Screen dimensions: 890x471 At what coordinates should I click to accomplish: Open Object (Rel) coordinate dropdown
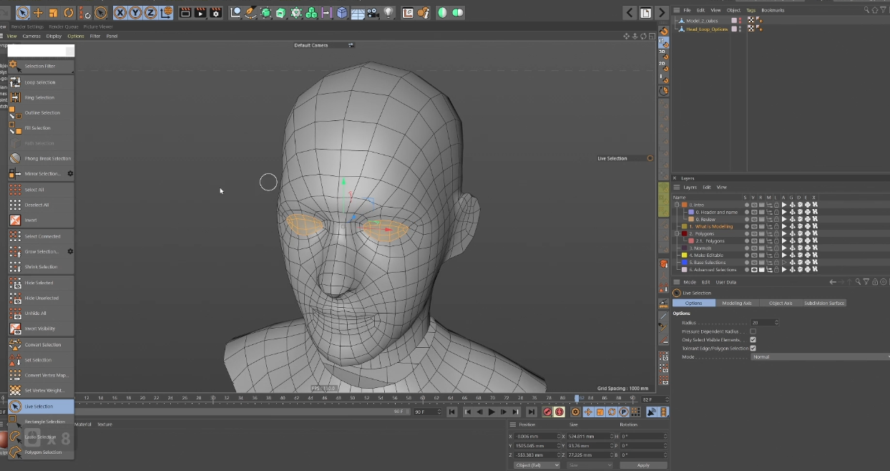537,465
